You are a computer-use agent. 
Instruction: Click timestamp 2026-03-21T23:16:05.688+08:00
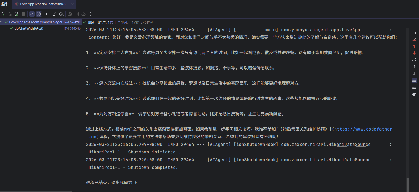click(x=124, y=30)
